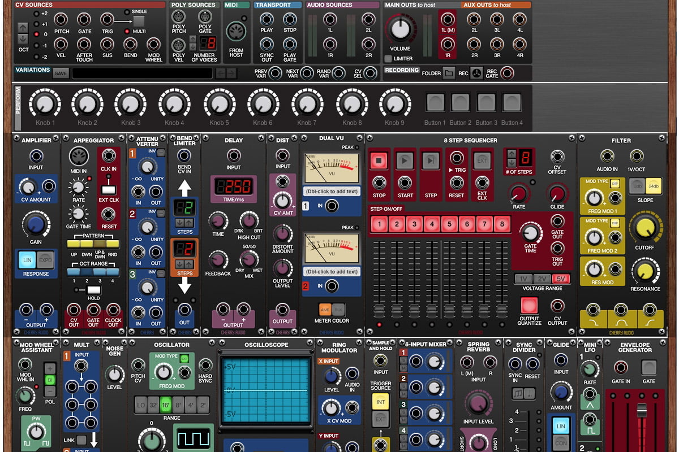Click AMB meter color button
679x452 pixels.
point(325,310)
